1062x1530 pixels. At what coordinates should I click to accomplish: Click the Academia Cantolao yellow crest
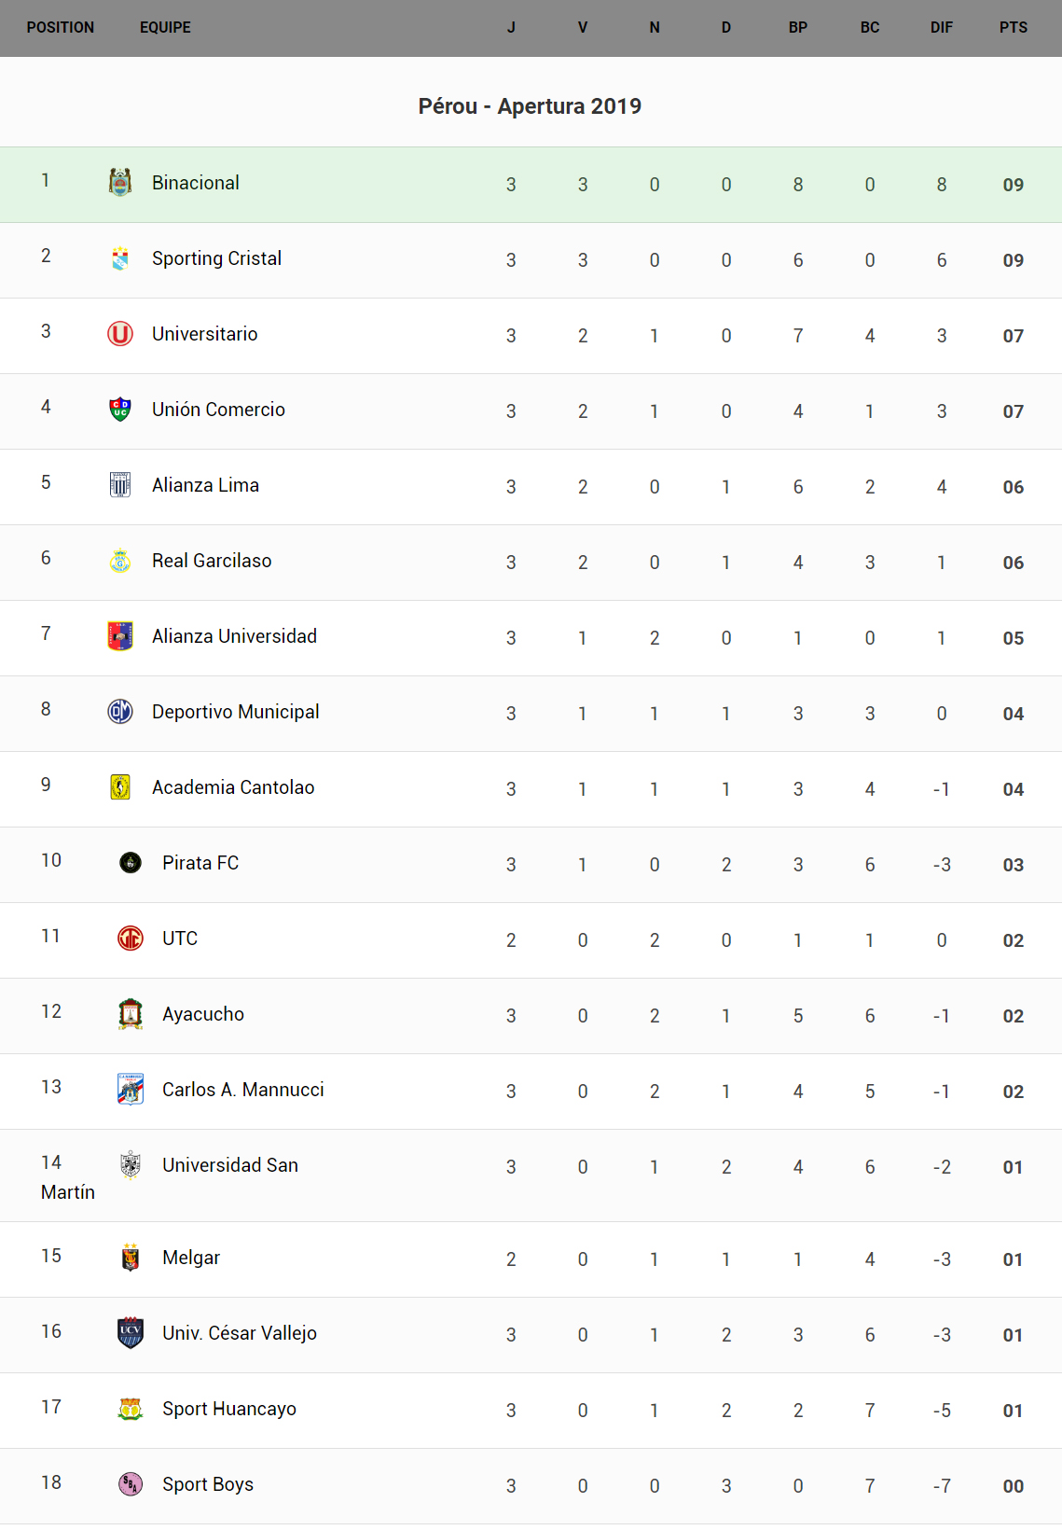coord(120,787)
